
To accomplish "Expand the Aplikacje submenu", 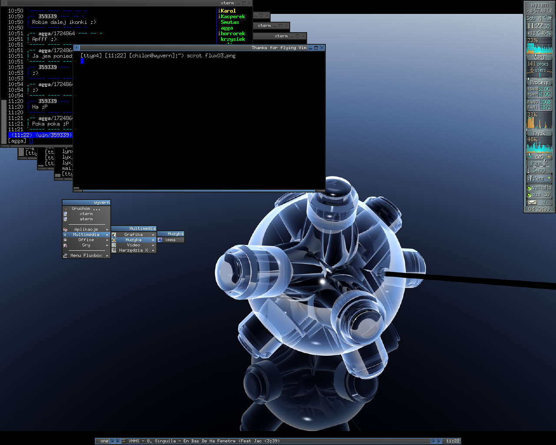I will coord(86,229).
